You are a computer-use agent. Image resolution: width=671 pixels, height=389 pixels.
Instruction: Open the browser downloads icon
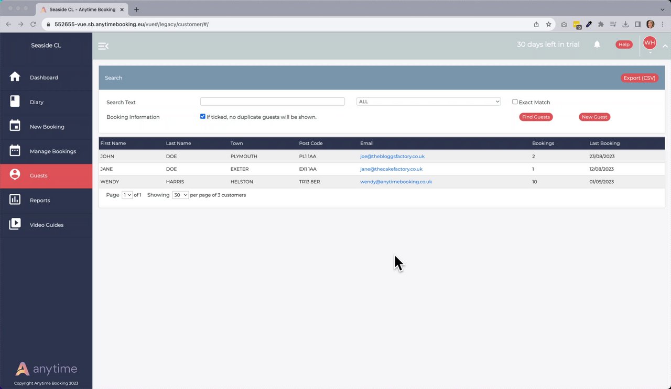[x=625, y=24]
